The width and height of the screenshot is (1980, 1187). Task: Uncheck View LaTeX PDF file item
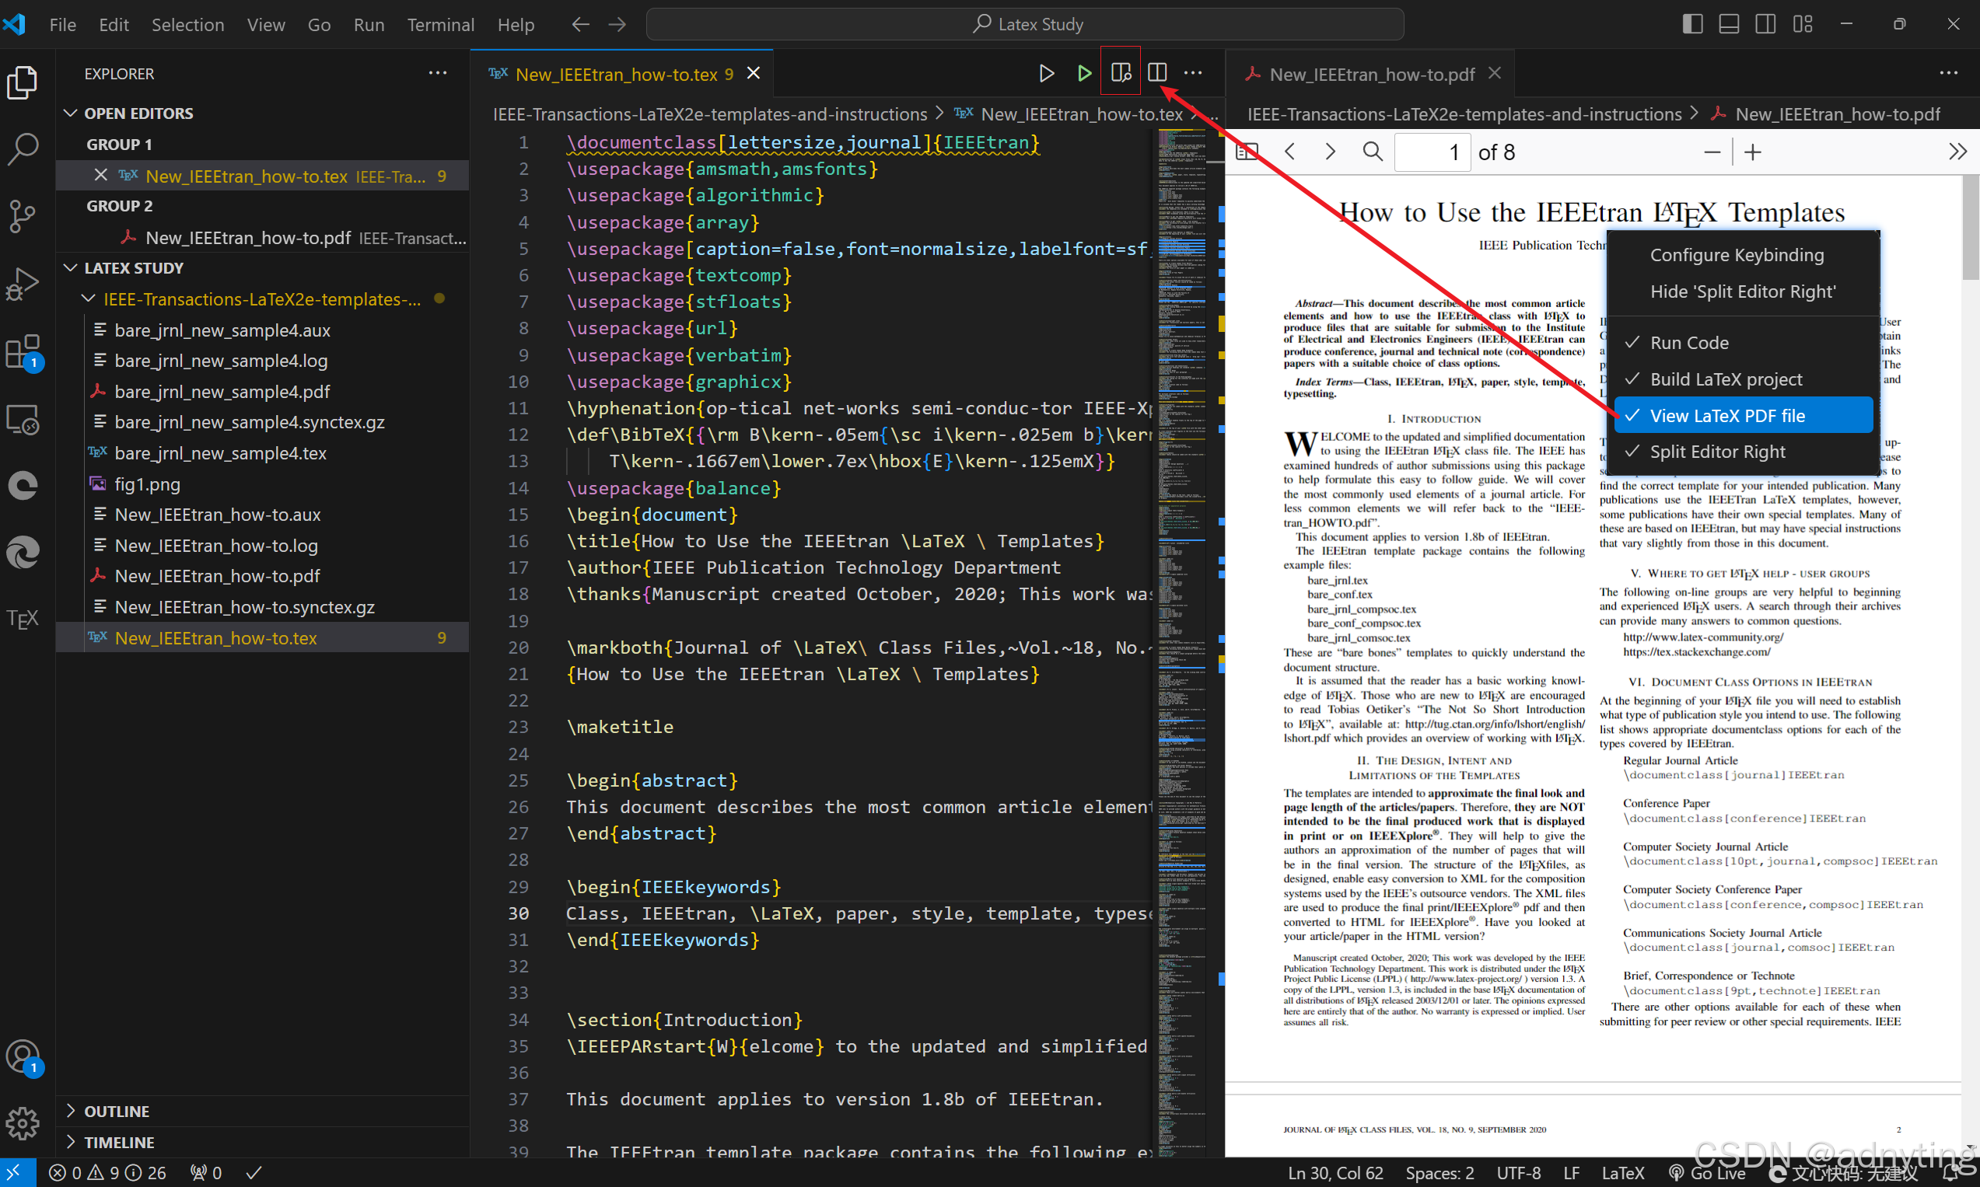point(1744,416)
